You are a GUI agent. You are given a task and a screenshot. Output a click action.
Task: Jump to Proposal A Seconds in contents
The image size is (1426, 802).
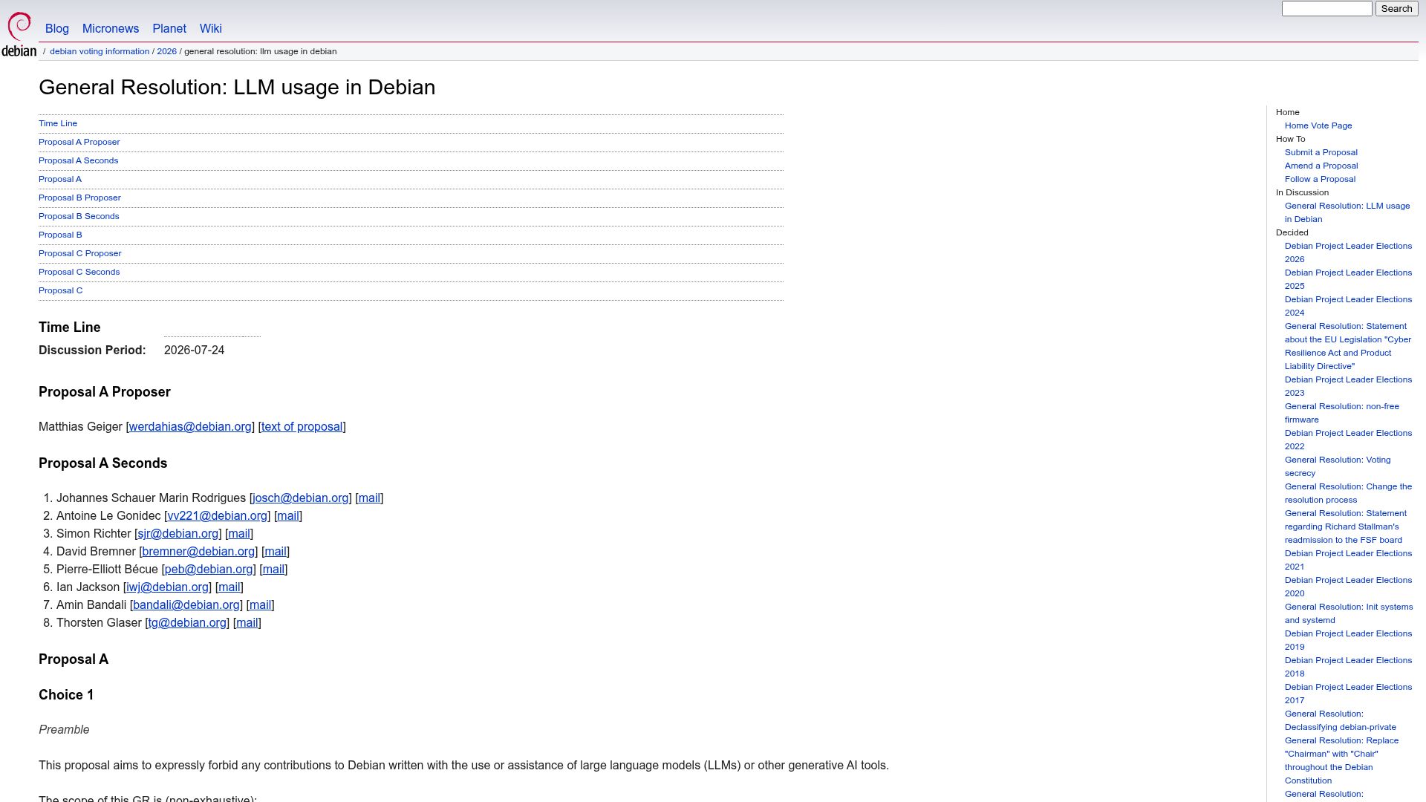click(78, 160)
